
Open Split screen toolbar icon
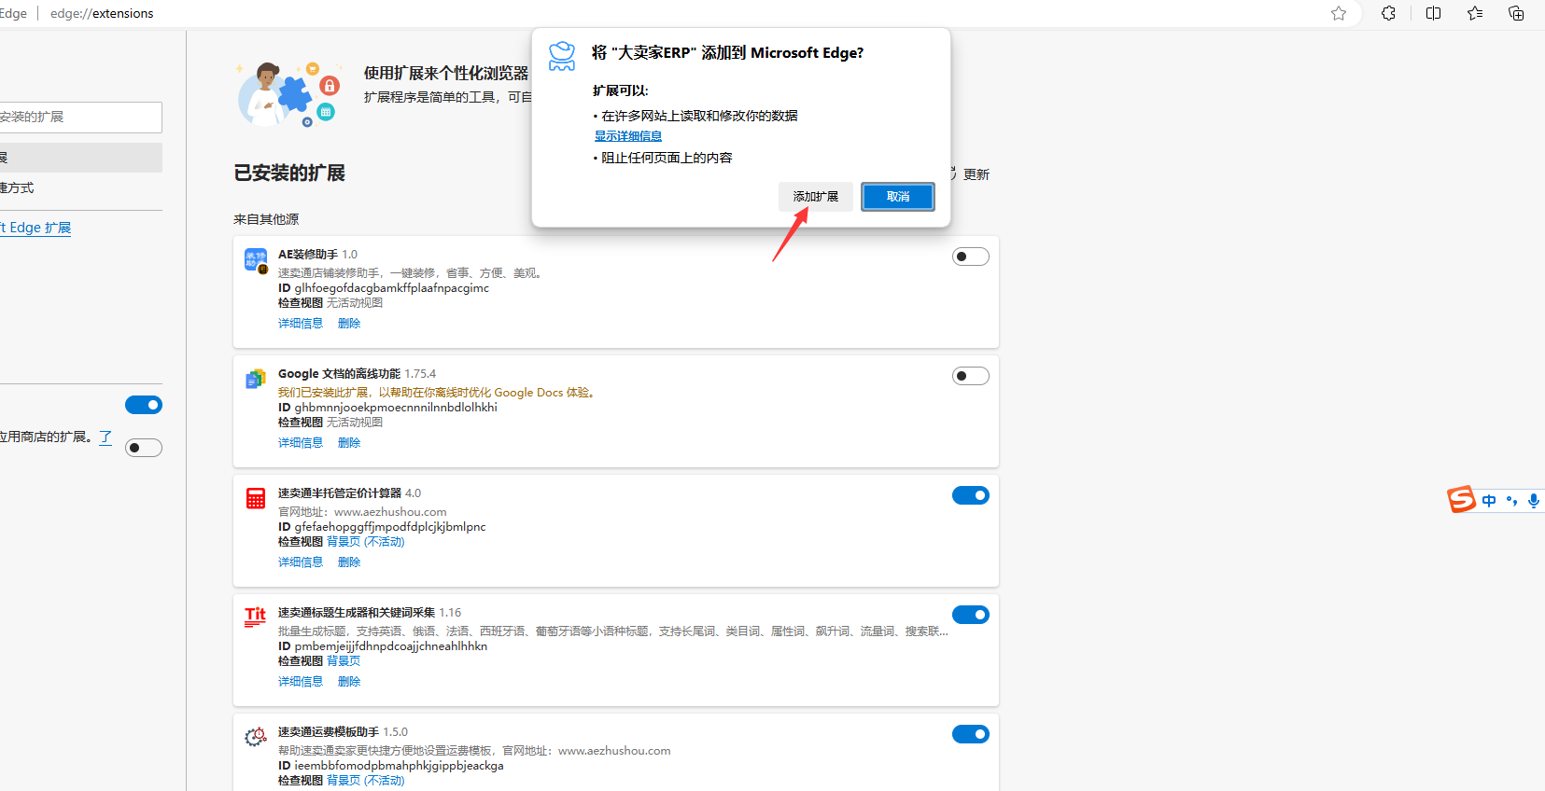click(x=1434, y=13)
